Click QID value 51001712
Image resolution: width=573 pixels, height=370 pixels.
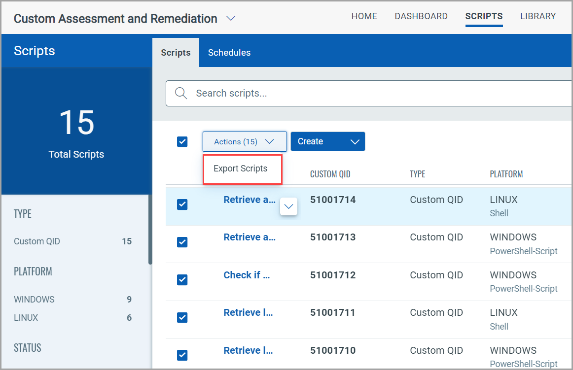(x=333, y=275)
